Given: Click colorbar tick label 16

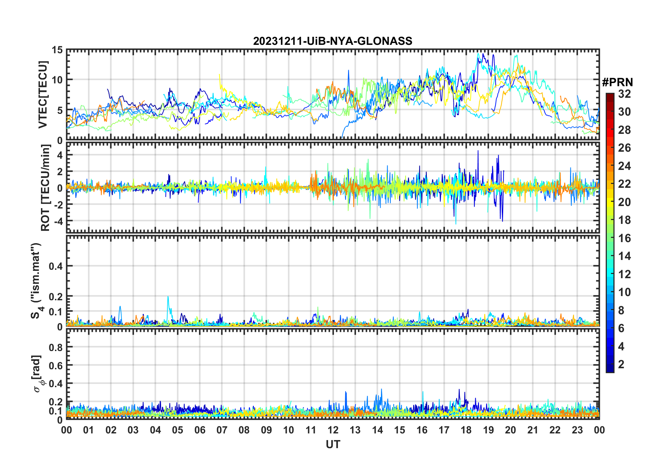Looking at the screenshot, I should click(624, 238).
